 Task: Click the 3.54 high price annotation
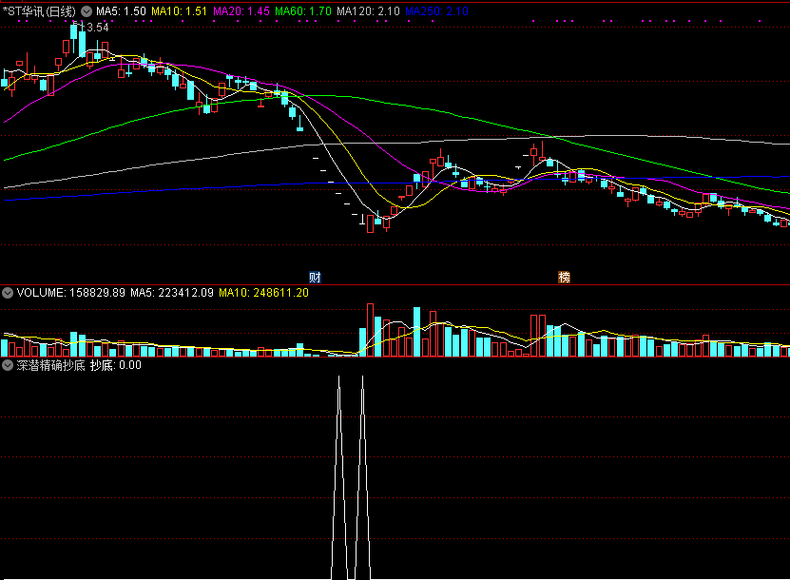pyautogui.click(x=98, y=28)
